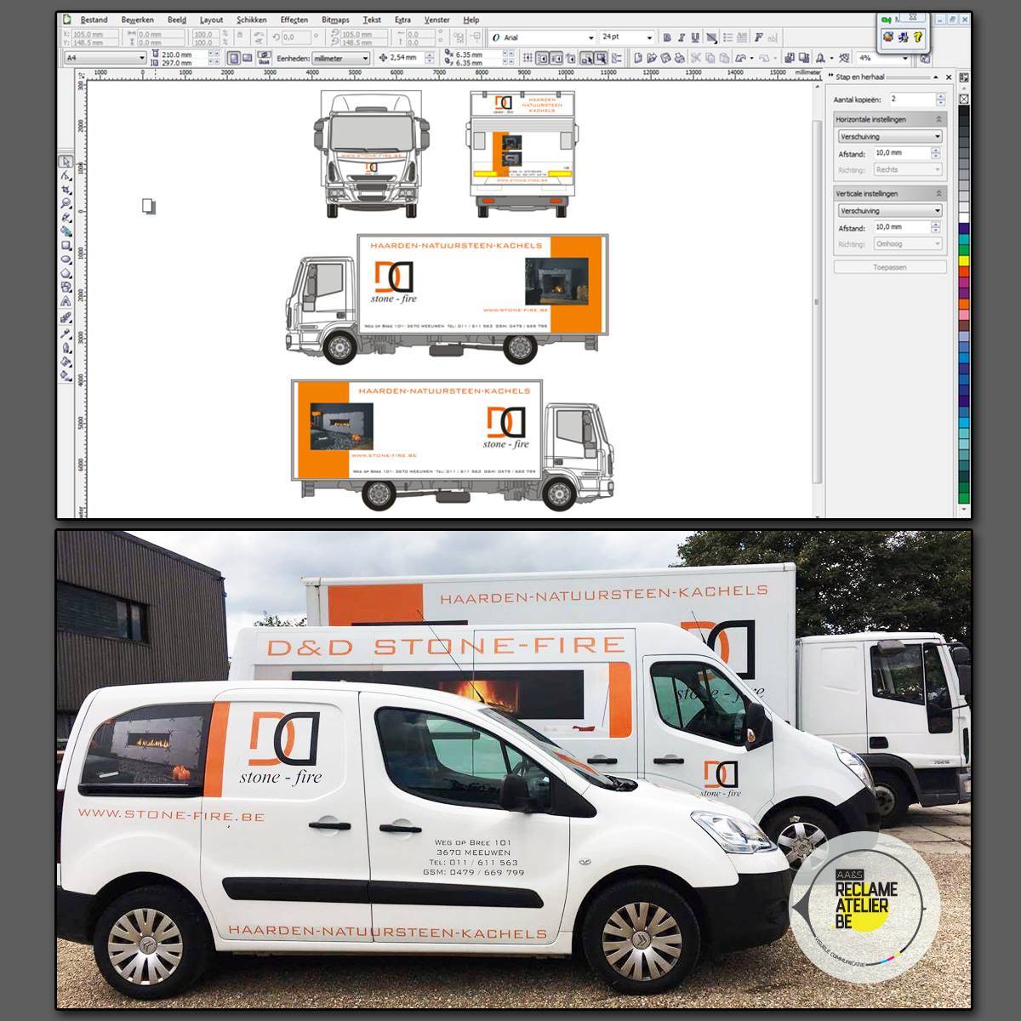Click the Aantal kopieën input field

click(x=910, y=100)
